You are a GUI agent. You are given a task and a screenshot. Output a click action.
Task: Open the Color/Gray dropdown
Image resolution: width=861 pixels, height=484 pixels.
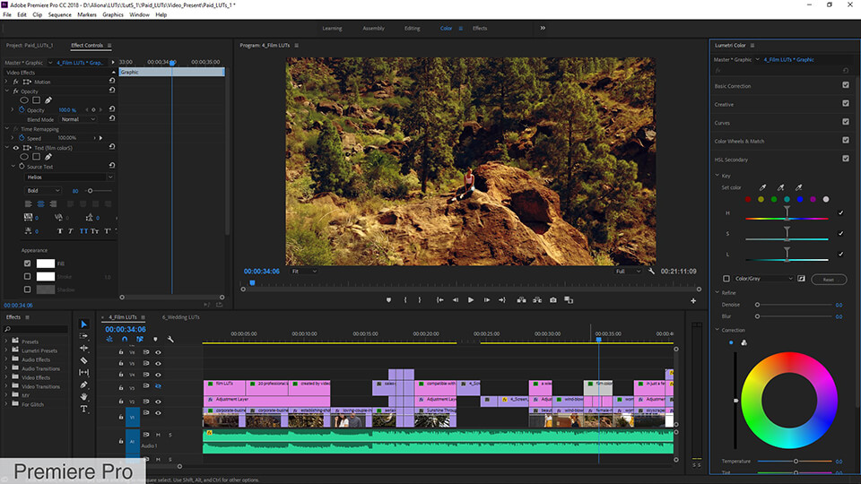click(763, 279)
